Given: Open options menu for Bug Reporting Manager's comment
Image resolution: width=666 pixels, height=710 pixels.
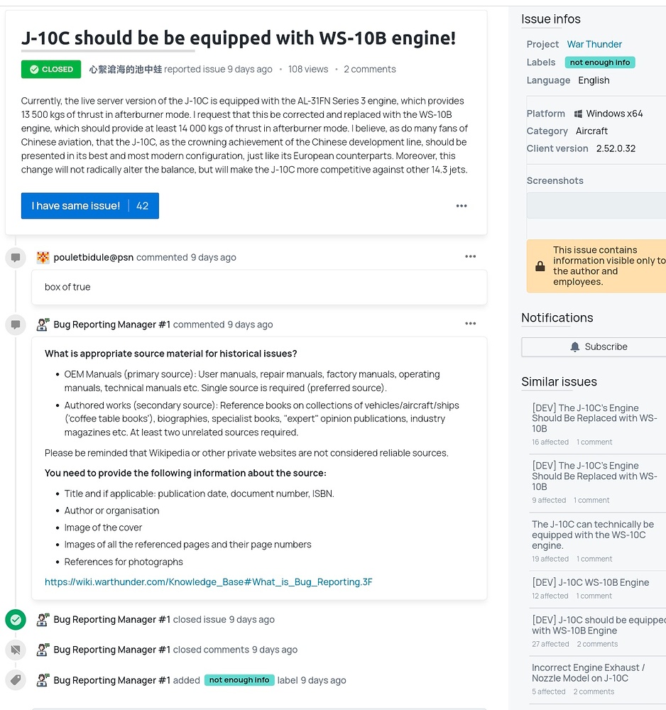Looking at the screenshot, I should pyautogui.click(x=470, y=324).
